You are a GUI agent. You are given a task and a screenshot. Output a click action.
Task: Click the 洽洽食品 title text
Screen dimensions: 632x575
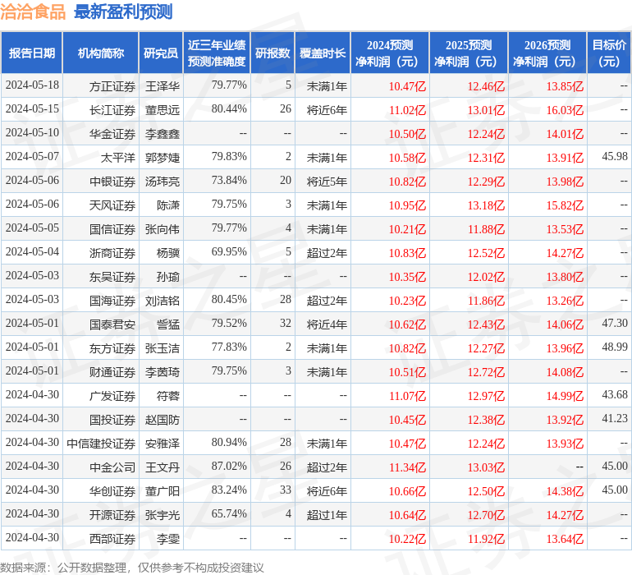tap(33, 11)
